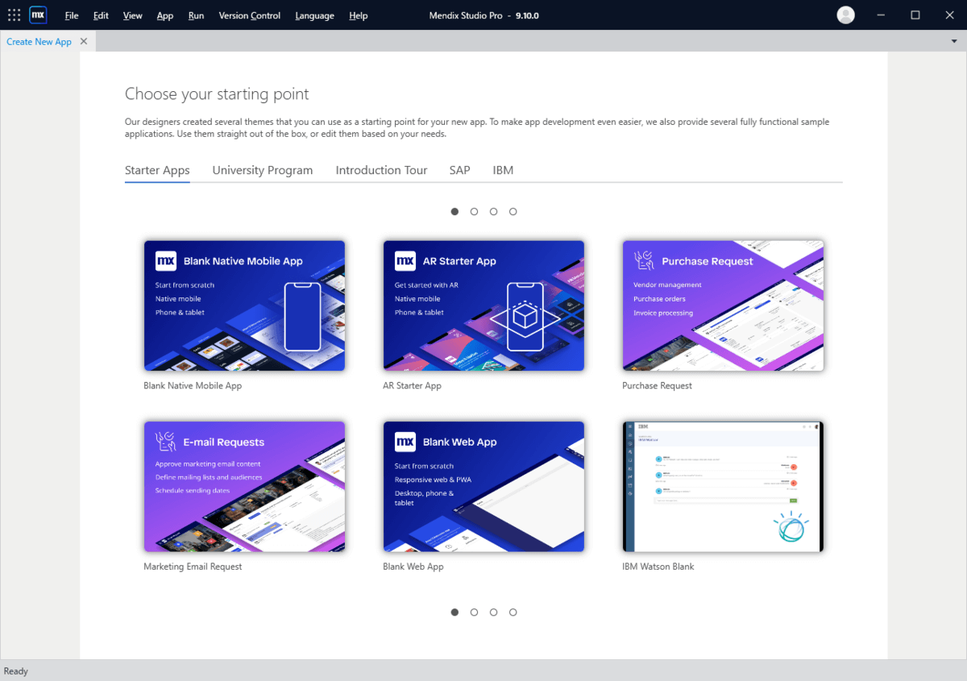This screenshot has height=681, width=967.
Task: Open the View menu
Action: [133, 15]
